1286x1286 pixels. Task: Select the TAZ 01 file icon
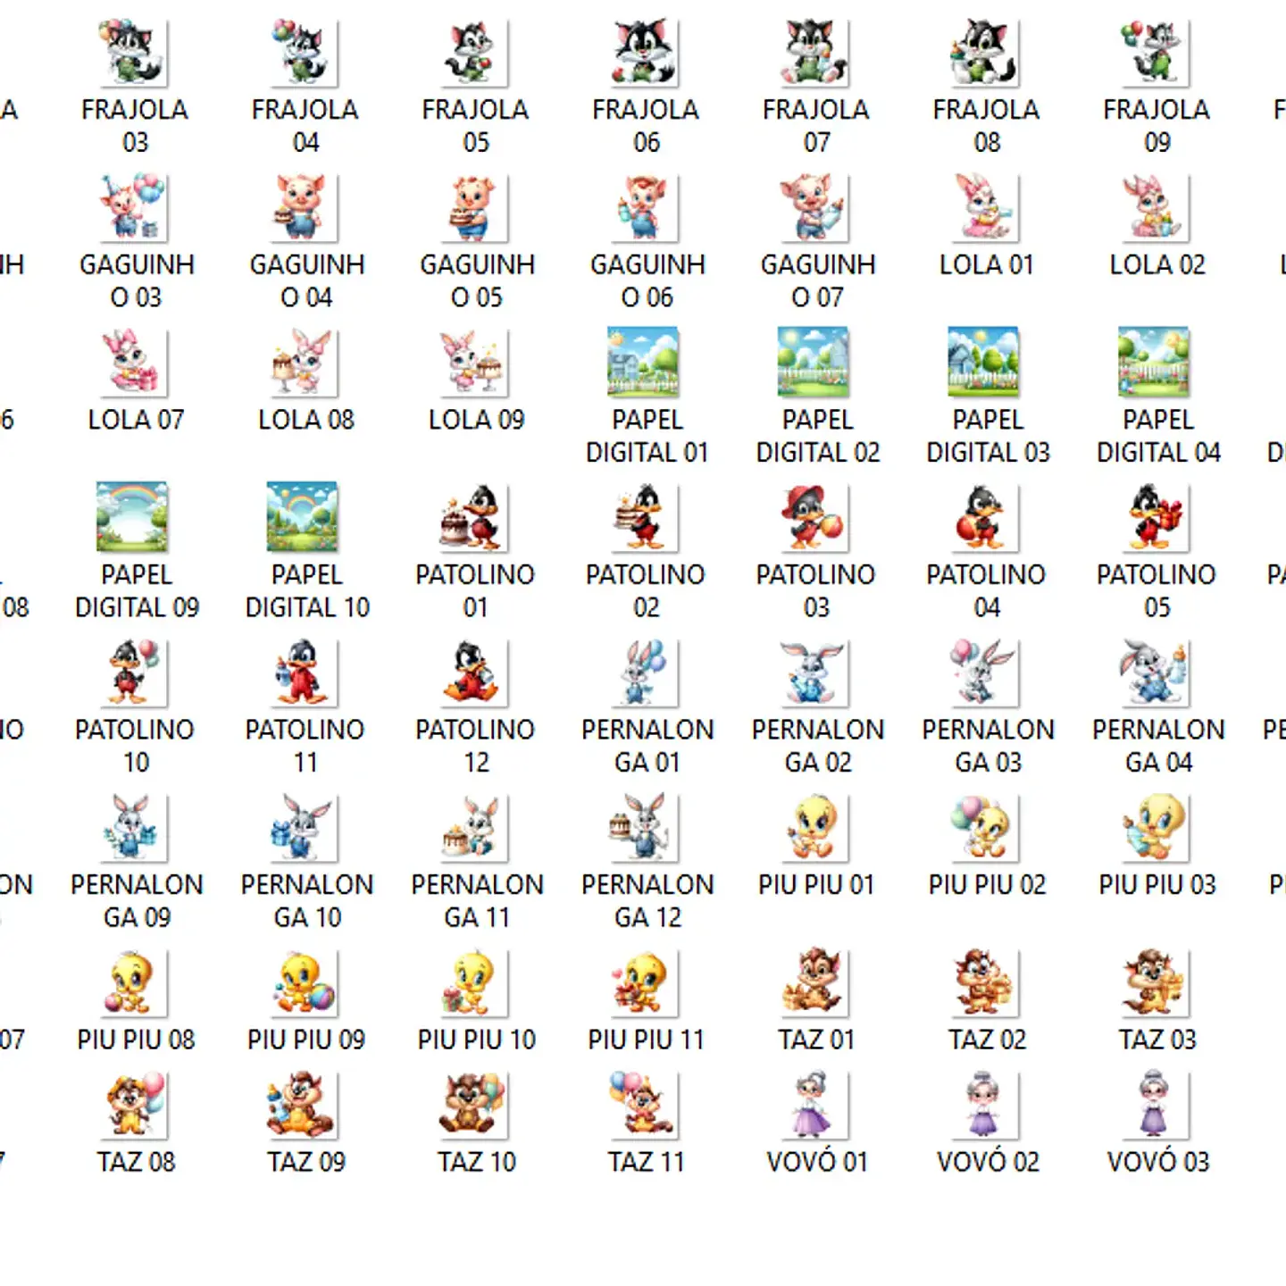click(x=816, y=982)
